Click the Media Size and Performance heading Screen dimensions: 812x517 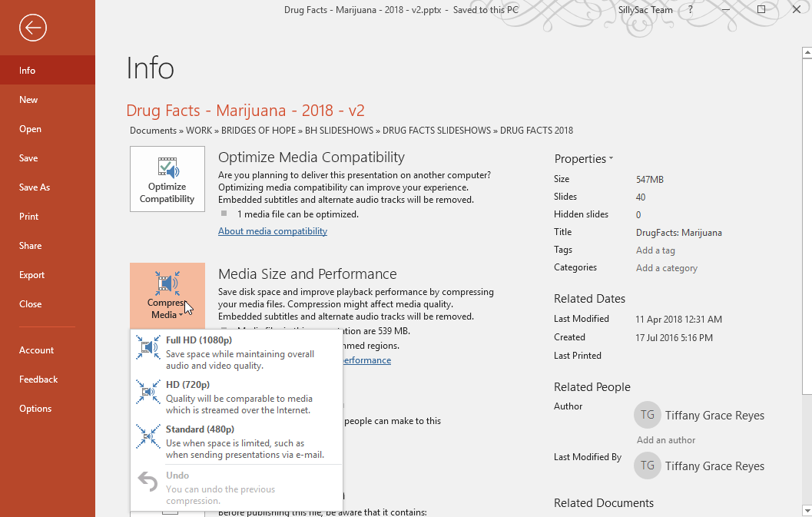tap(307, 274)
